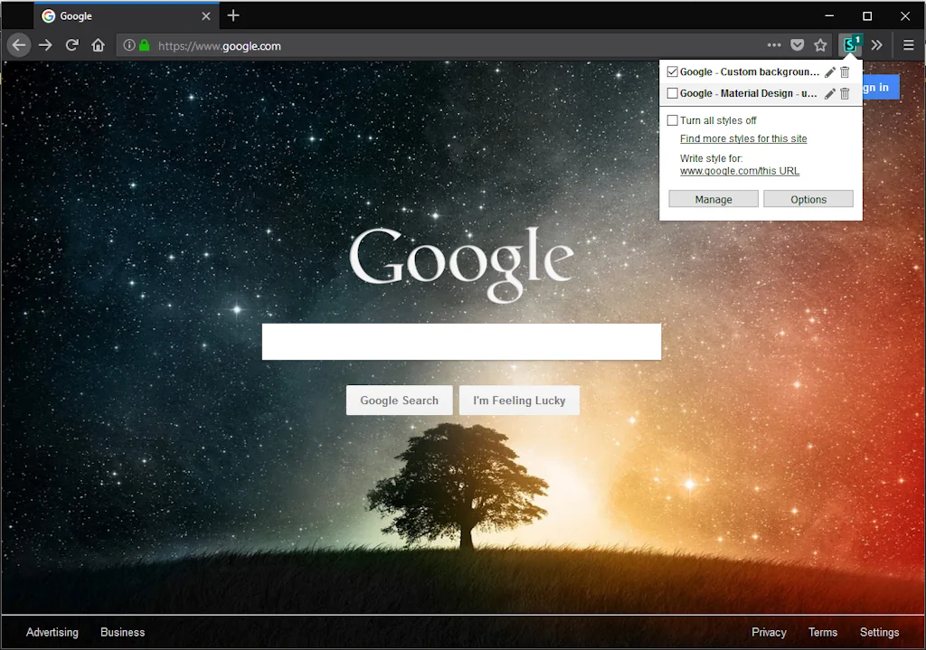This screenshot has height=650, width=926.
Task: Open a new tab with plus button
Action: coord(233,15)
